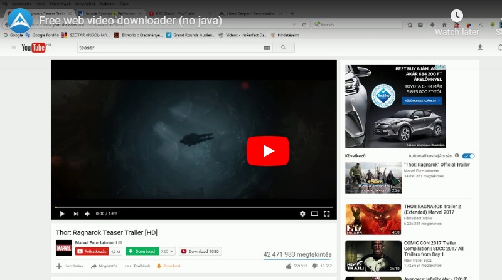Click the Toyota C-HR Best Buy advertisement
502x280 pixels.
395,106
